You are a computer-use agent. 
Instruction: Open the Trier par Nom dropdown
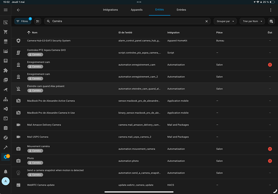pyautogui.click(x=252, y=21)
